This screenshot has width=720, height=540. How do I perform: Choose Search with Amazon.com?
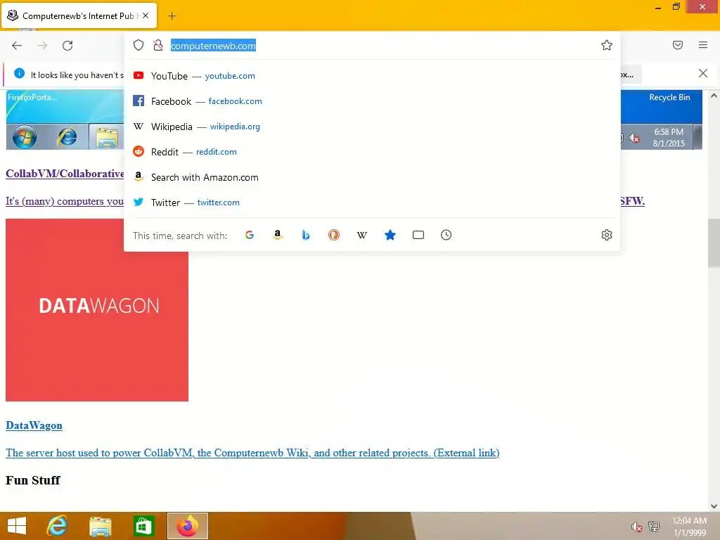(x=372, y=177)
